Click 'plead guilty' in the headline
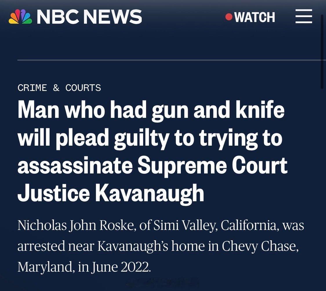The width and height of the screenshot is (326, 291). pos(112,138)
